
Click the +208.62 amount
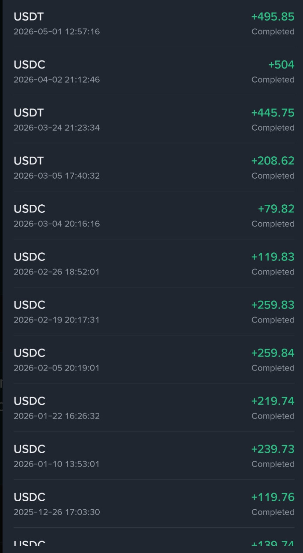pos(273,161)
